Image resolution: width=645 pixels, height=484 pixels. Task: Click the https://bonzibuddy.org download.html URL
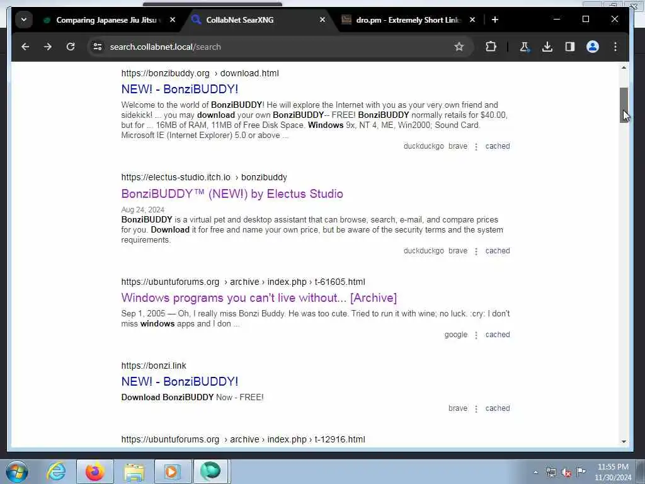pos(200,73)
